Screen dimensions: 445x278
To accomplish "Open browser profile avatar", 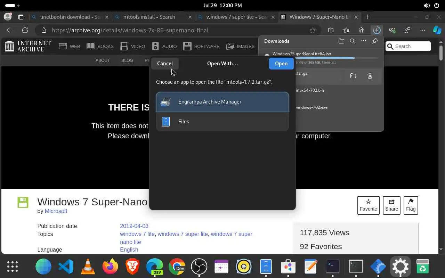I will coord(8,17).
